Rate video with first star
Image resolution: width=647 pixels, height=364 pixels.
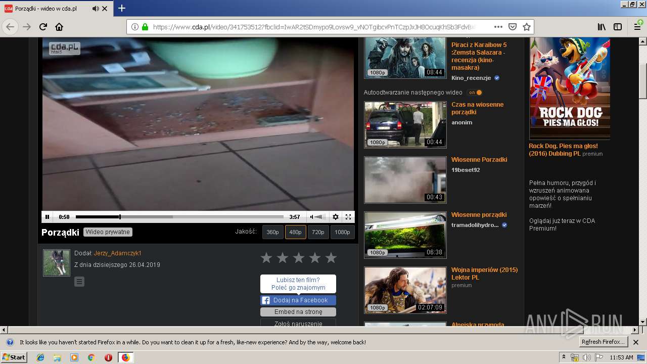(266, 258)
